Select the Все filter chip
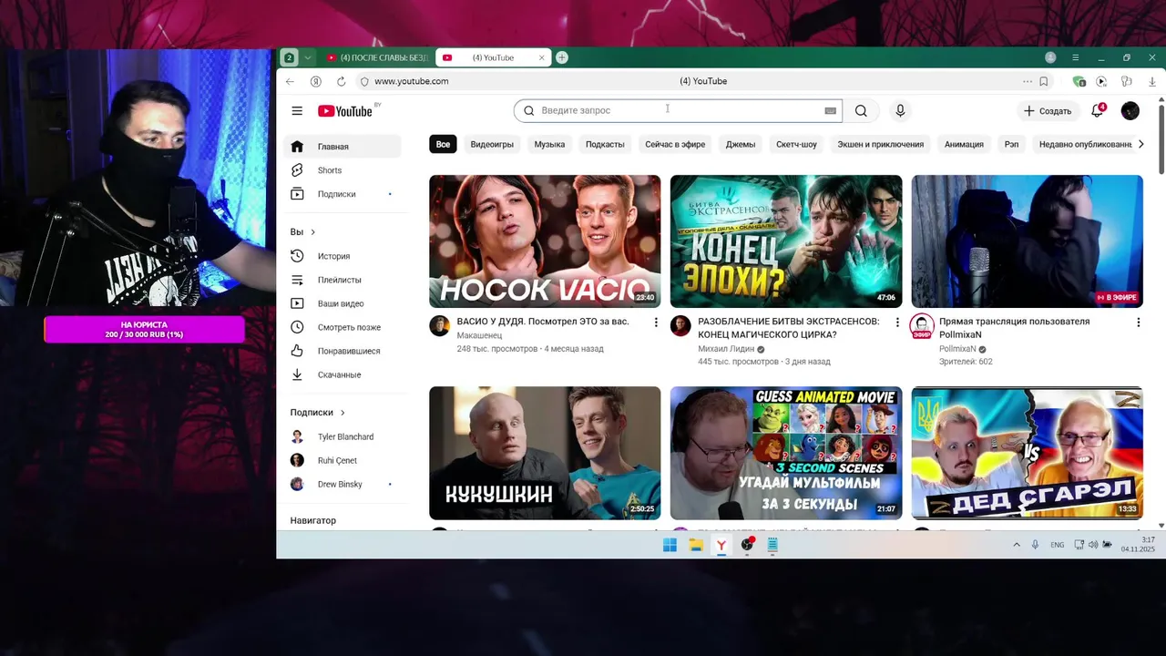 click(443, 144)
